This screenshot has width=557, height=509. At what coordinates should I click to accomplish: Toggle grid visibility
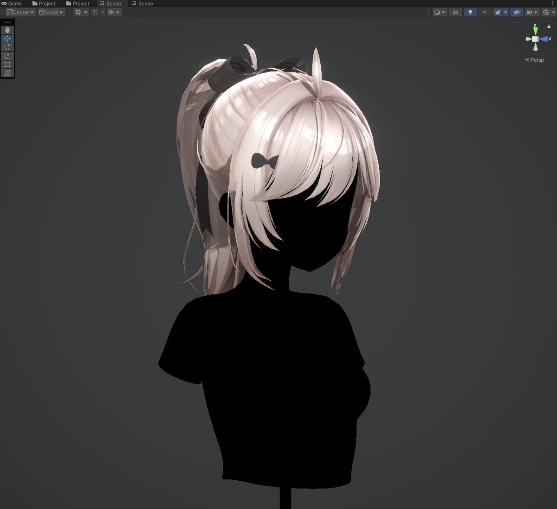[x=78, y=13]
